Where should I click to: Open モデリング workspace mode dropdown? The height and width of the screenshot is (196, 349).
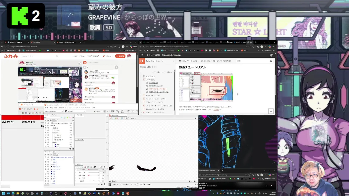75,111
